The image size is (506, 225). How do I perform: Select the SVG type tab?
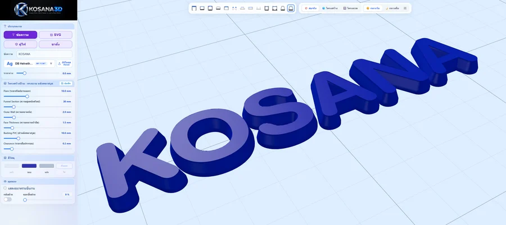[56, 35]
